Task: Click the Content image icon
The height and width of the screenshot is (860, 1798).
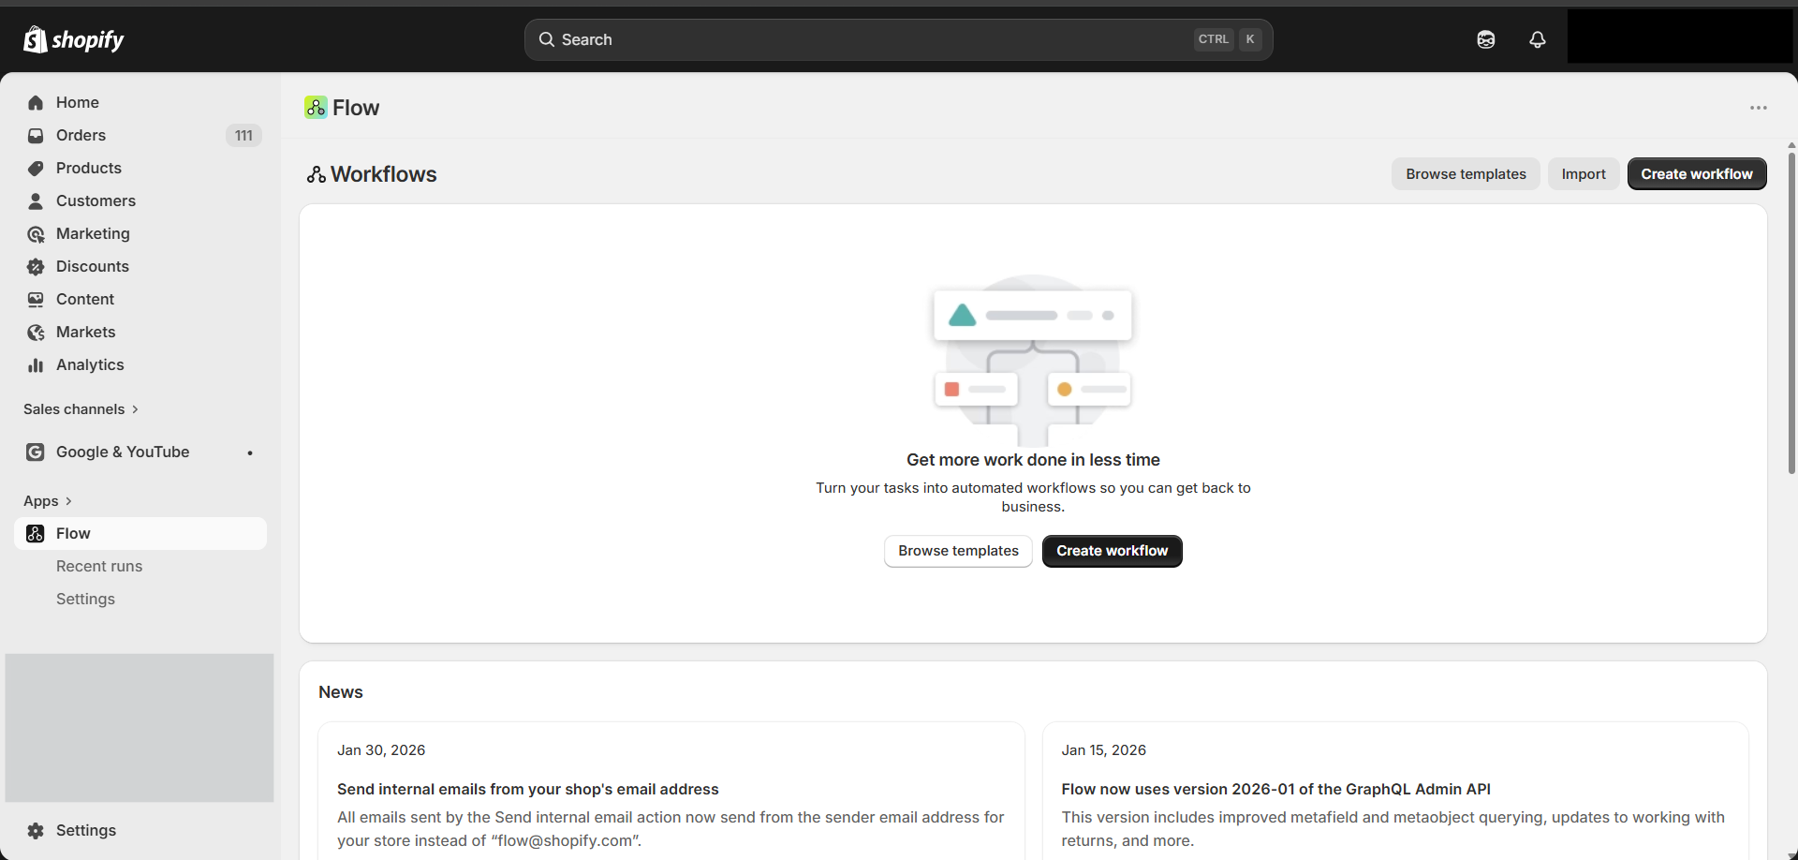Action: (x=36, y=300)
